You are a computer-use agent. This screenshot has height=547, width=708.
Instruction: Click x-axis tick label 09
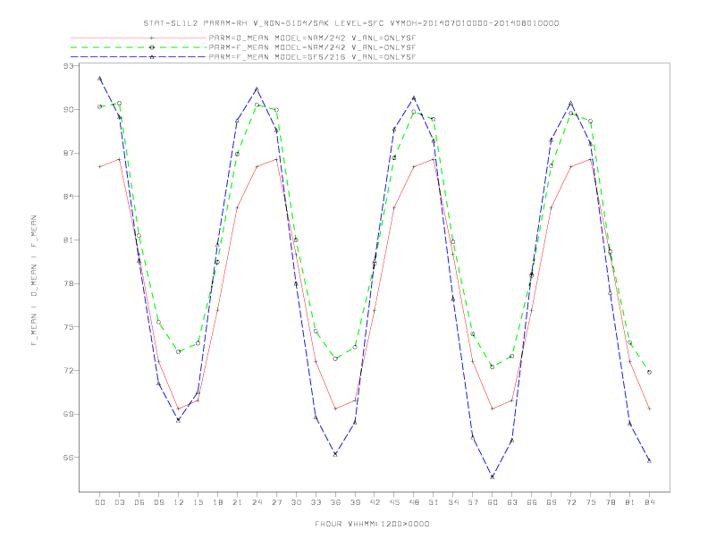pyautogui.click(x=158, y=502)
